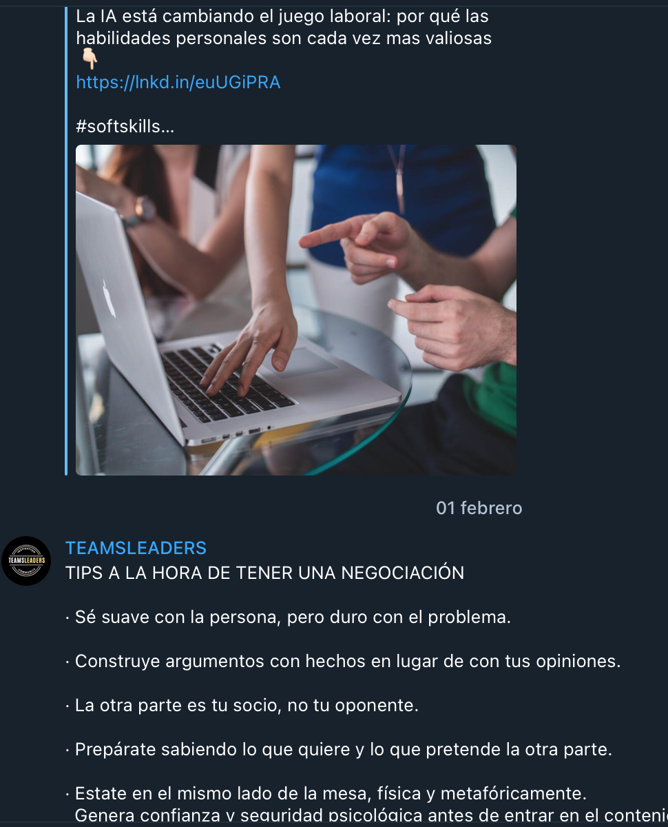This screenshot has width=668, height=827.
Task: Click the pointing-down hand emoji
Action: pyautogui.click(x=90, y=60)
